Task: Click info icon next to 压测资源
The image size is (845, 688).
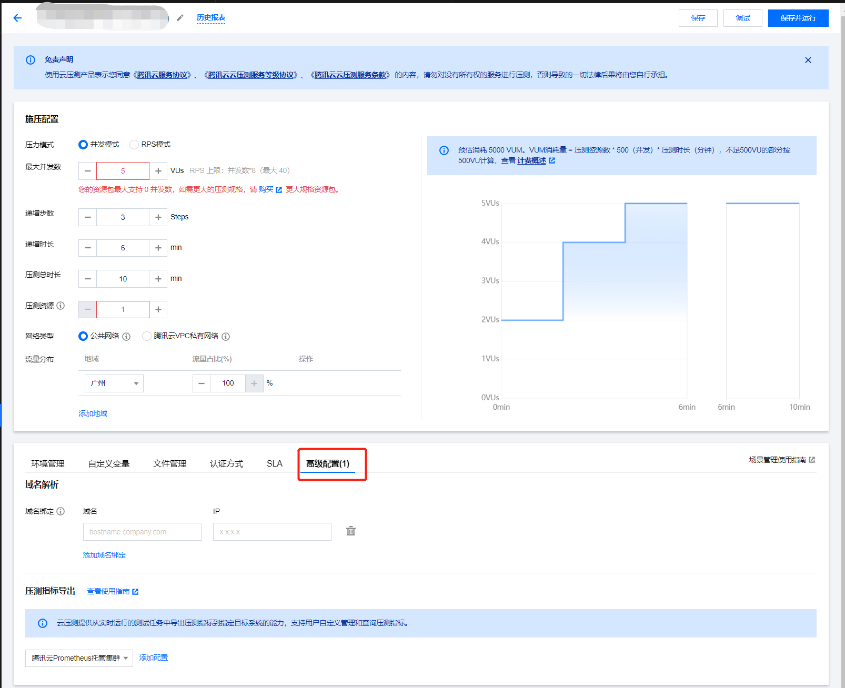Action: pyautogui.click(x=61, y=306)
